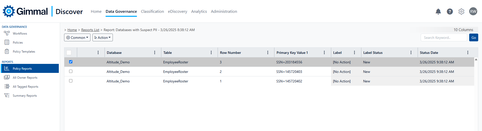Open the notifications bell icon
482x131 pixels.
tap(438, 12)
